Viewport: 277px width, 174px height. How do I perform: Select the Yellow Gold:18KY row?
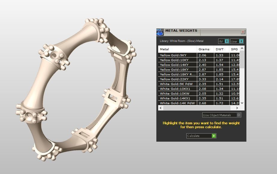199,69
